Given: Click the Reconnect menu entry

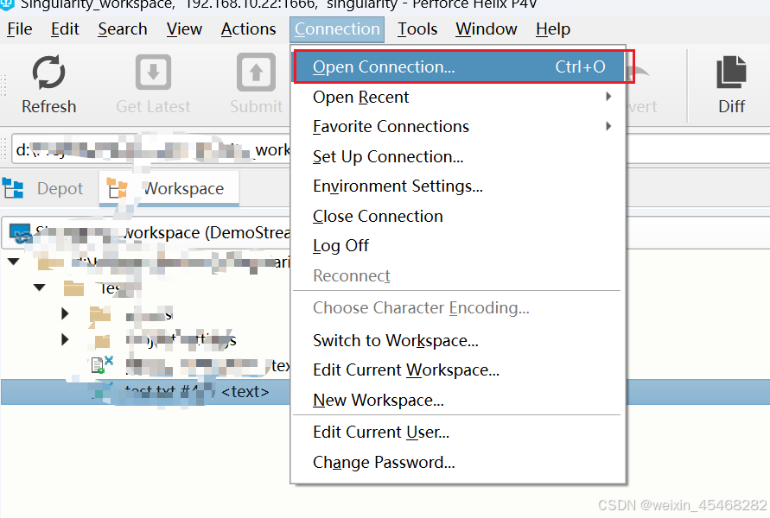Looking at the screenshot, I should coord(459,275).
